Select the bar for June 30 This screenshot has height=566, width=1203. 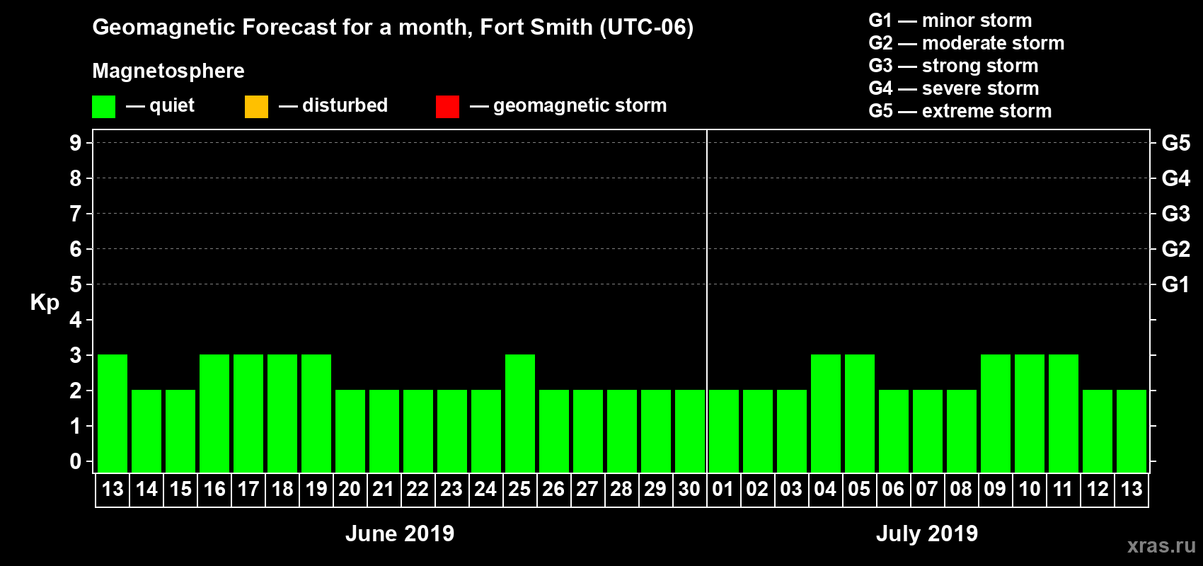690,431
